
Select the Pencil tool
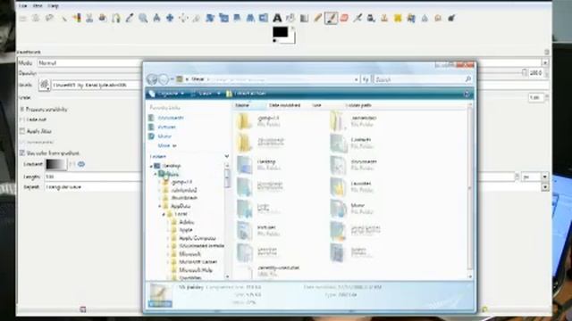point(317,18)
